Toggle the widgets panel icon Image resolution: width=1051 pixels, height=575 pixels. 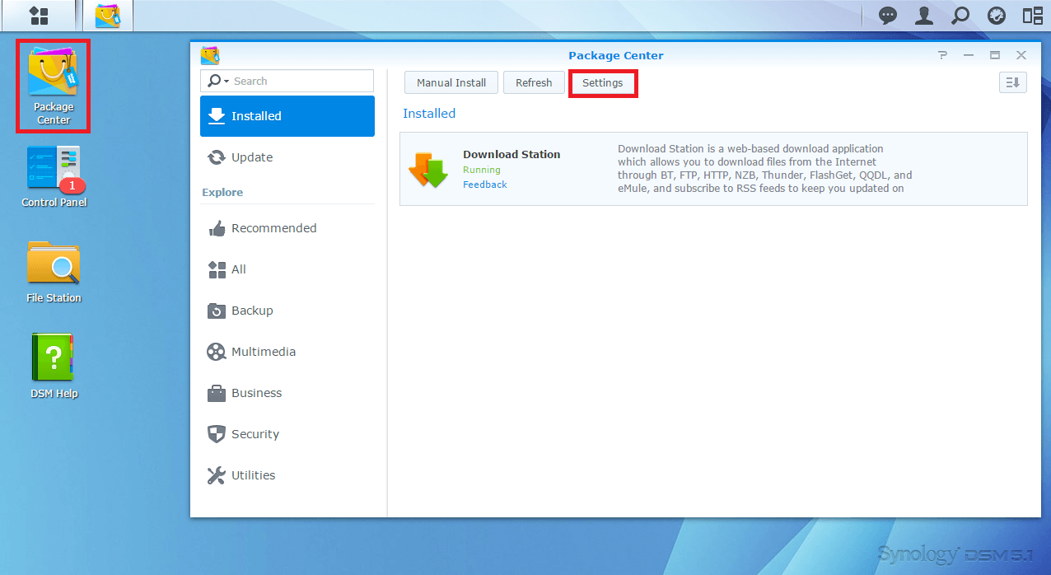pos(1033,15)
